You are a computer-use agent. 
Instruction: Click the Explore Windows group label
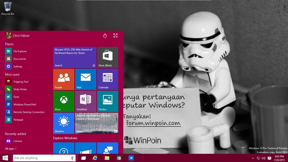65,138
